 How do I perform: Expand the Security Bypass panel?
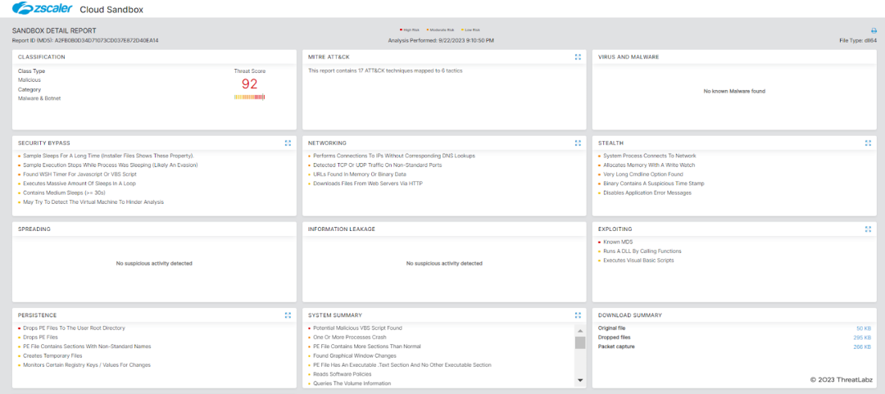coord(288,143)
